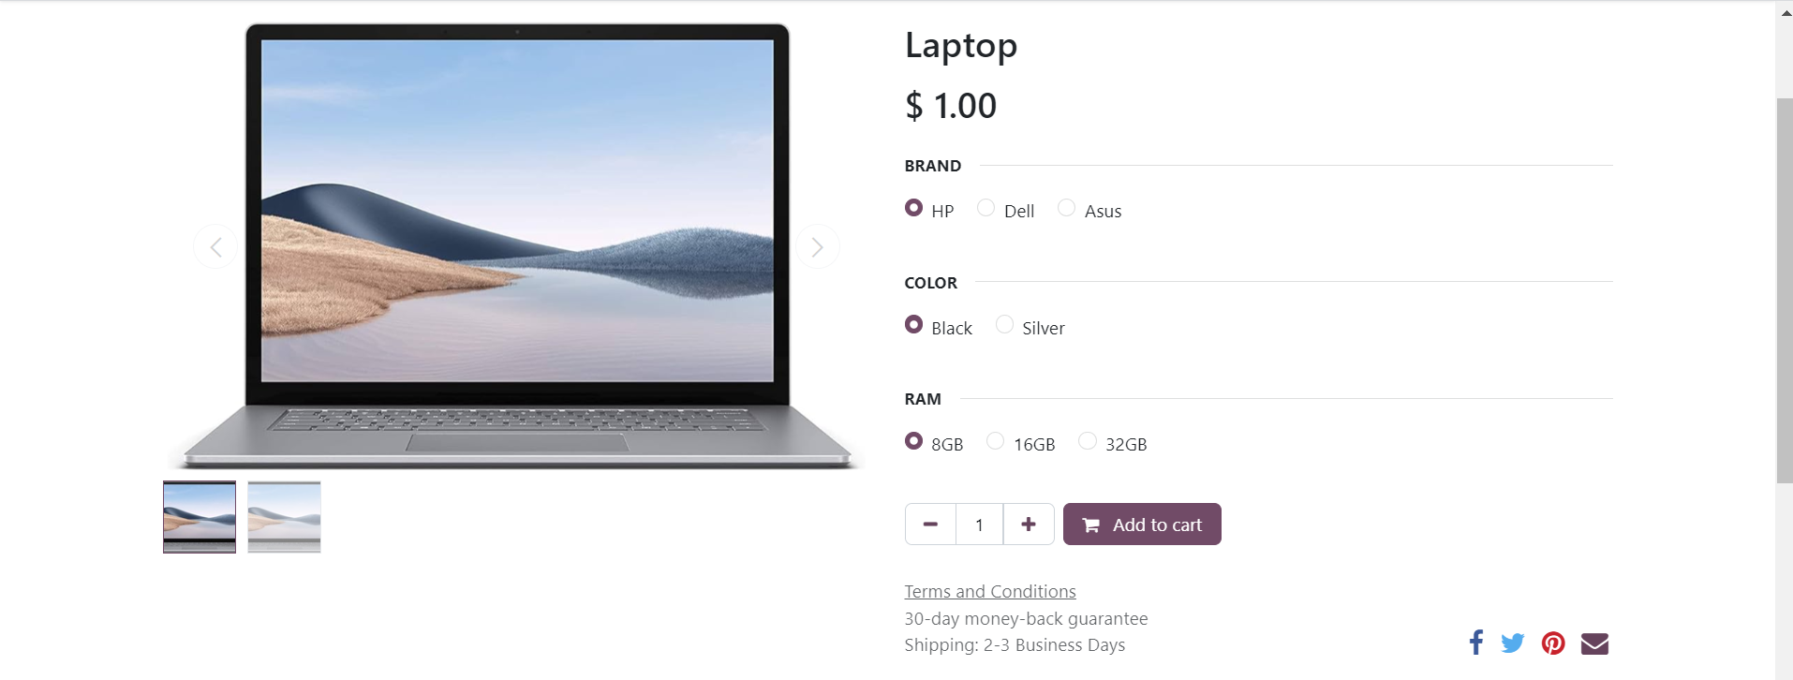Image resolution: width=1793 pixels, height=680 pixels.
Task: Increase quantity with plus button
Action: click(x=1029, y=525)
